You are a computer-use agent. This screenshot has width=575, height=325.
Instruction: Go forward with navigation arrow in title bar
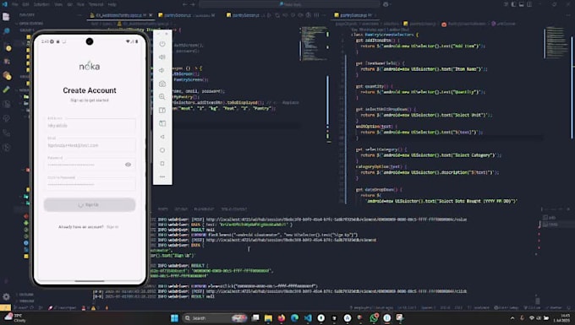tap(194, 4)
